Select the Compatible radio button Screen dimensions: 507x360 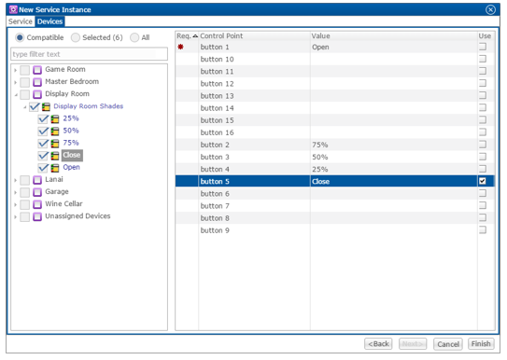point(20,37)
